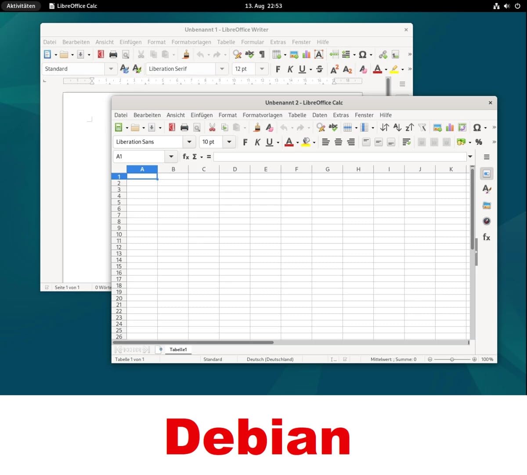Toggle bold F in Writer toolbar

278,69
